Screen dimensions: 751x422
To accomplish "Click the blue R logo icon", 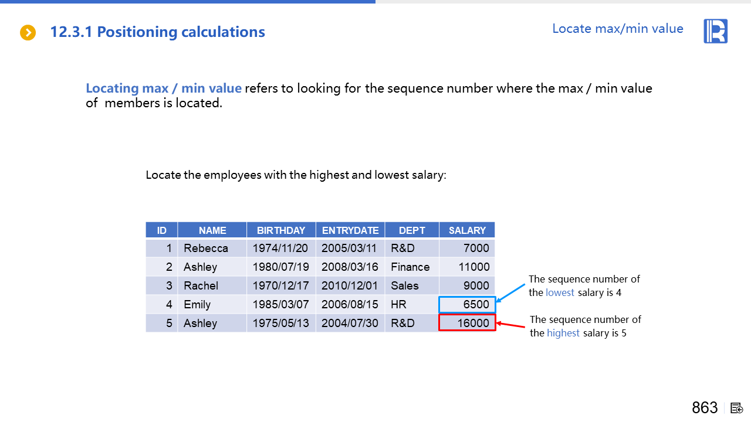I will click(x=715, y=31).
